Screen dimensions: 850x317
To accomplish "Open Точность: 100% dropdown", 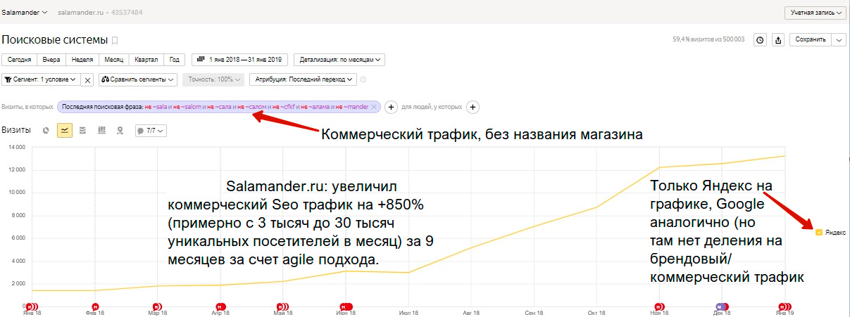I will pyautogui.click(x=213, y=79).
